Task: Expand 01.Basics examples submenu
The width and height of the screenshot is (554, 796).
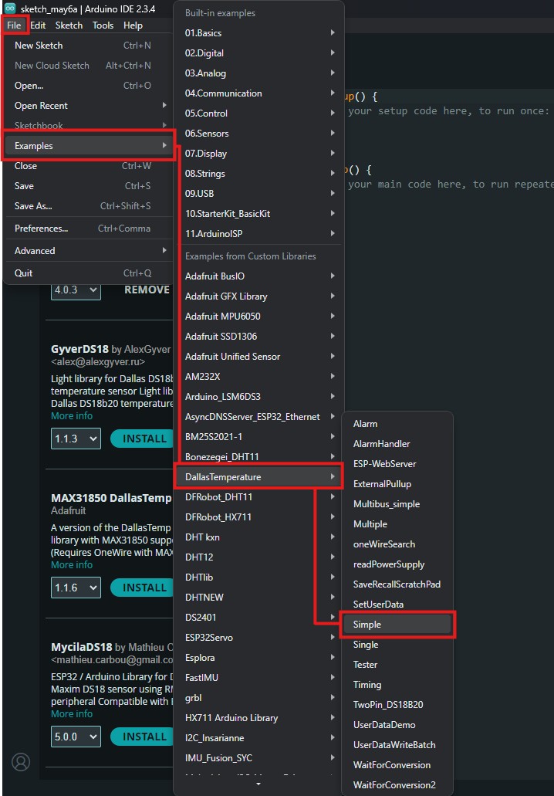Action: [x=259, y=33]
